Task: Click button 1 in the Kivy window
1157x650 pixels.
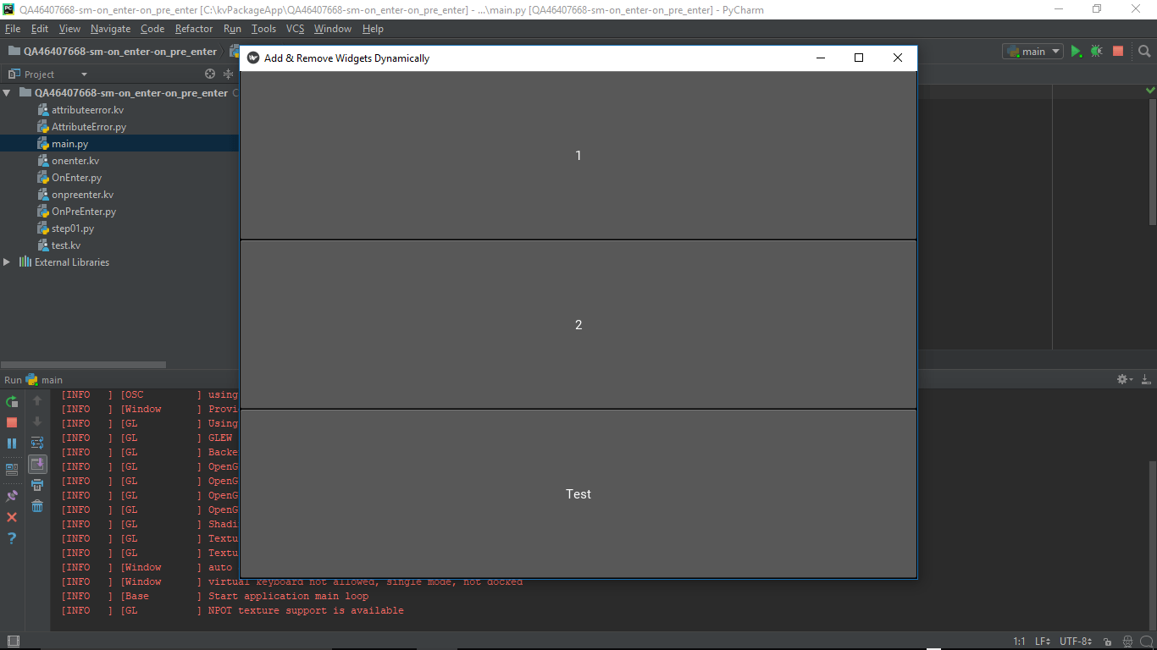Action: click(x=578, y=156)
